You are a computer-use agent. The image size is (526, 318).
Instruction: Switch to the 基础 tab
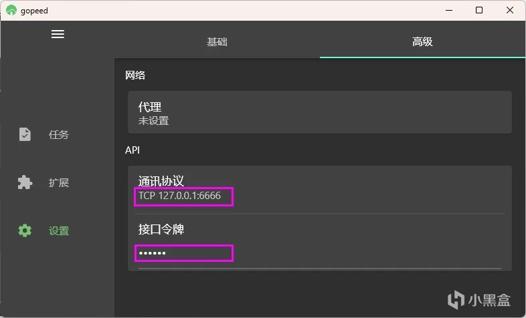(217, 41)
